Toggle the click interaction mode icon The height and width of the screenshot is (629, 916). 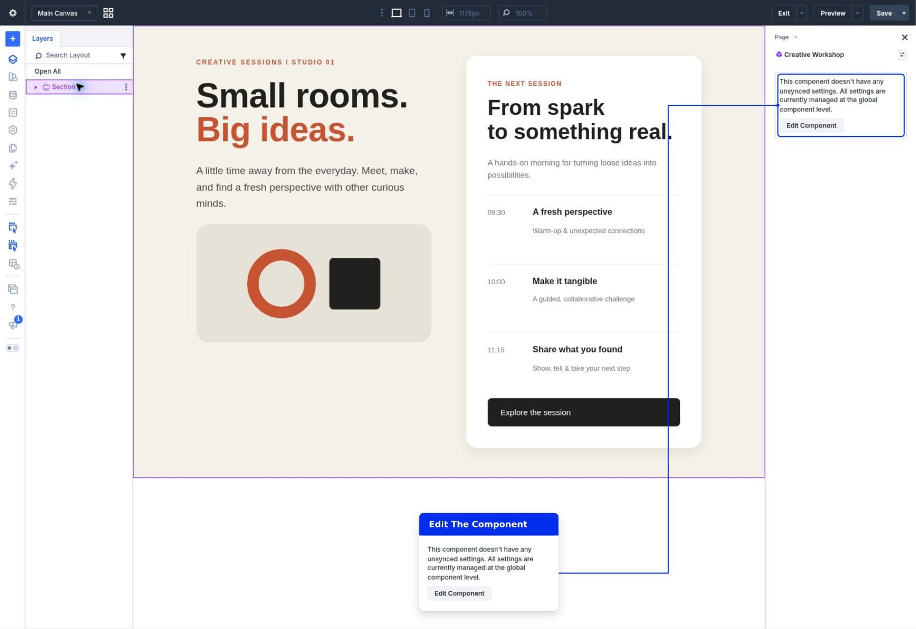13,228
